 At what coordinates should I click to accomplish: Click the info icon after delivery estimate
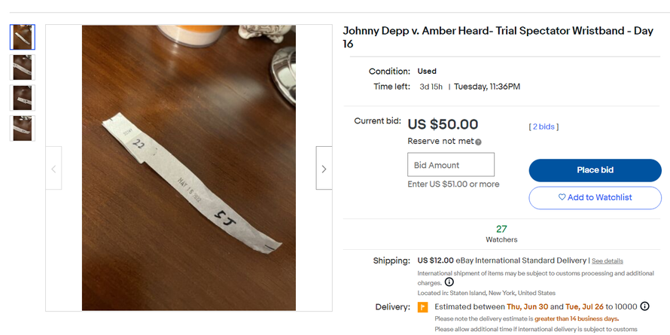[x=644, y=306]
